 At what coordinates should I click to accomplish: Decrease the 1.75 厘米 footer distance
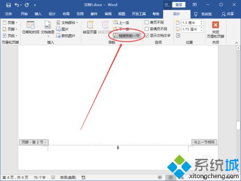click(x=201, y=31)
